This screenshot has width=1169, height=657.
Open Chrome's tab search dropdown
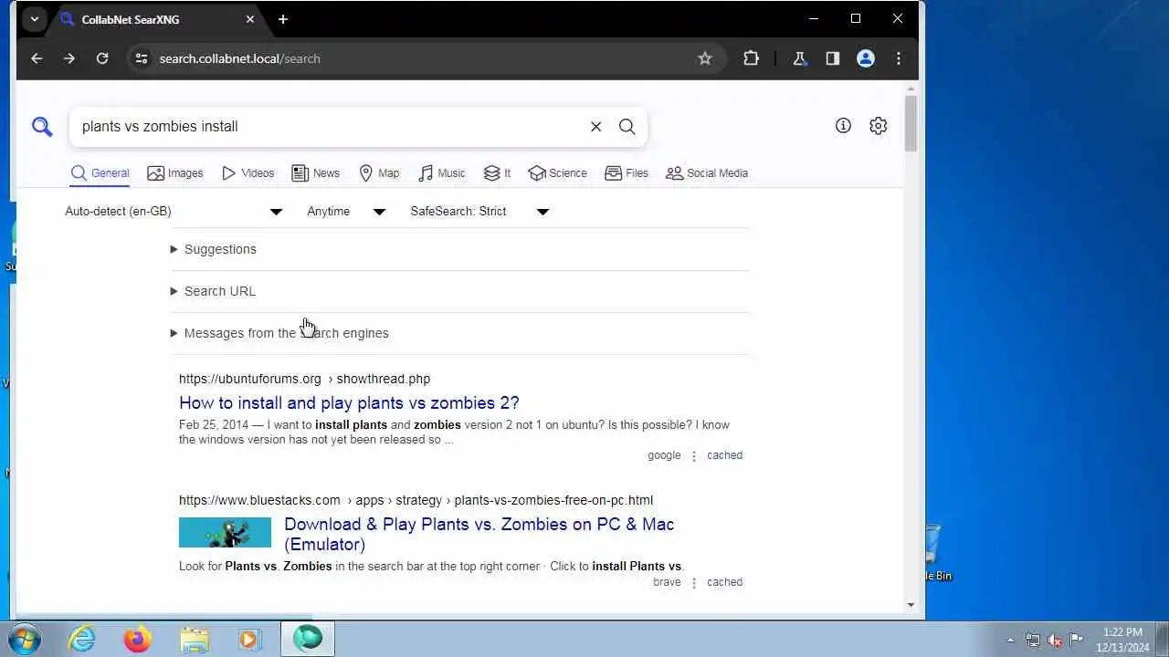(x=34, y=19)
